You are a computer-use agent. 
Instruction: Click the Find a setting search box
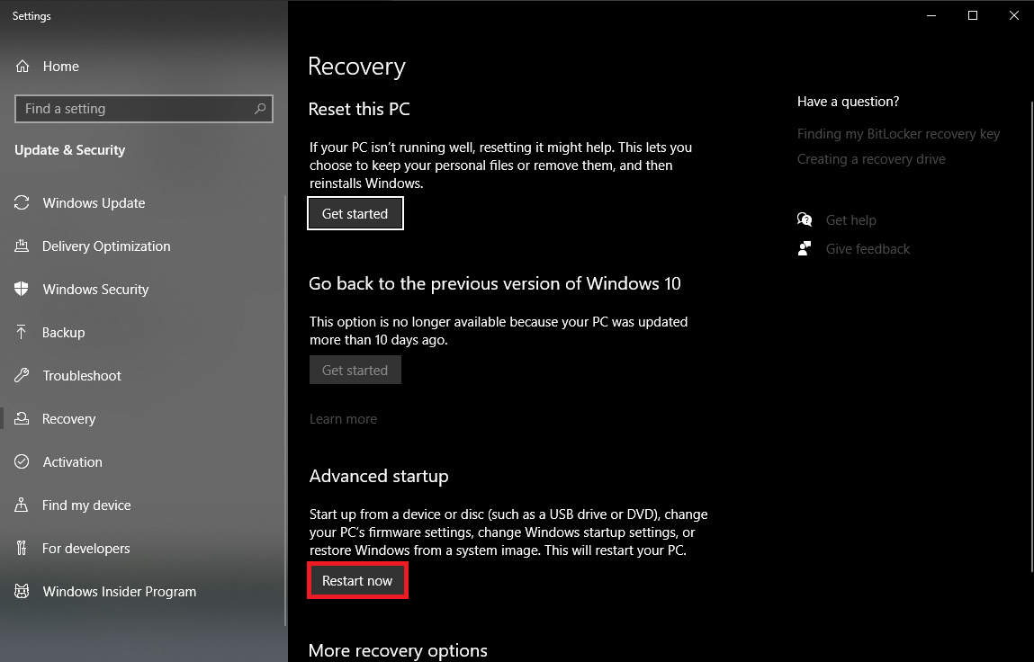pyautogui.click(x=135, y=109)
